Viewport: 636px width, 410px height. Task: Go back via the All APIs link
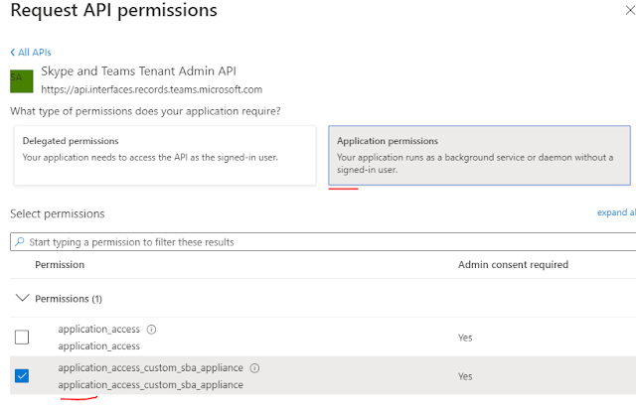point(33,52)
